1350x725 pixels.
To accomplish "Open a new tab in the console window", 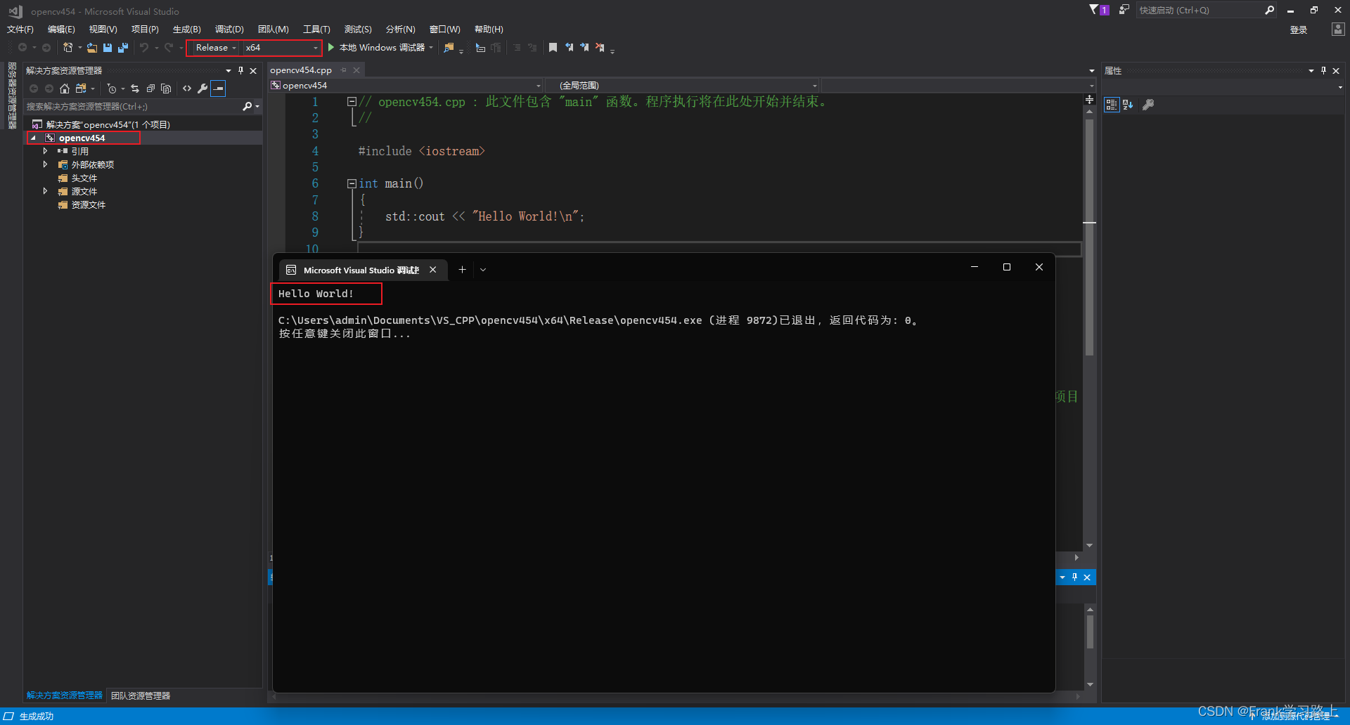I will [x=462, y=270].
